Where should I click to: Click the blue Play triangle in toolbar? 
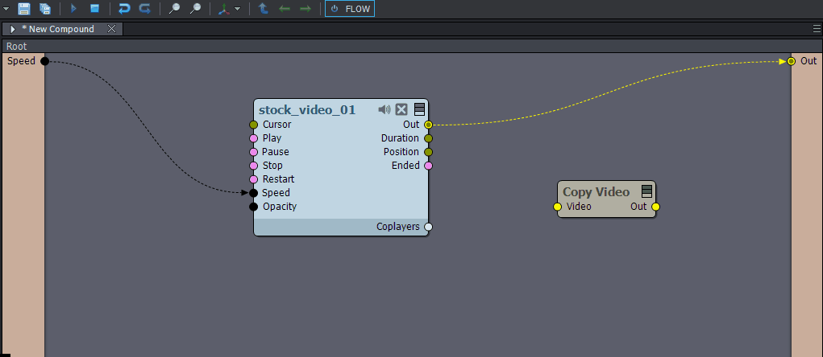click(x=73, y=8)
